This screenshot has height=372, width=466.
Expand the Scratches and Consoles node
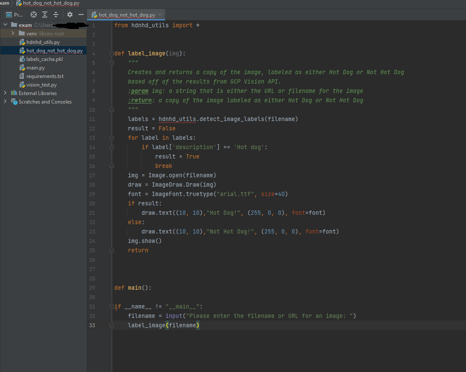[x=5, y=102]
